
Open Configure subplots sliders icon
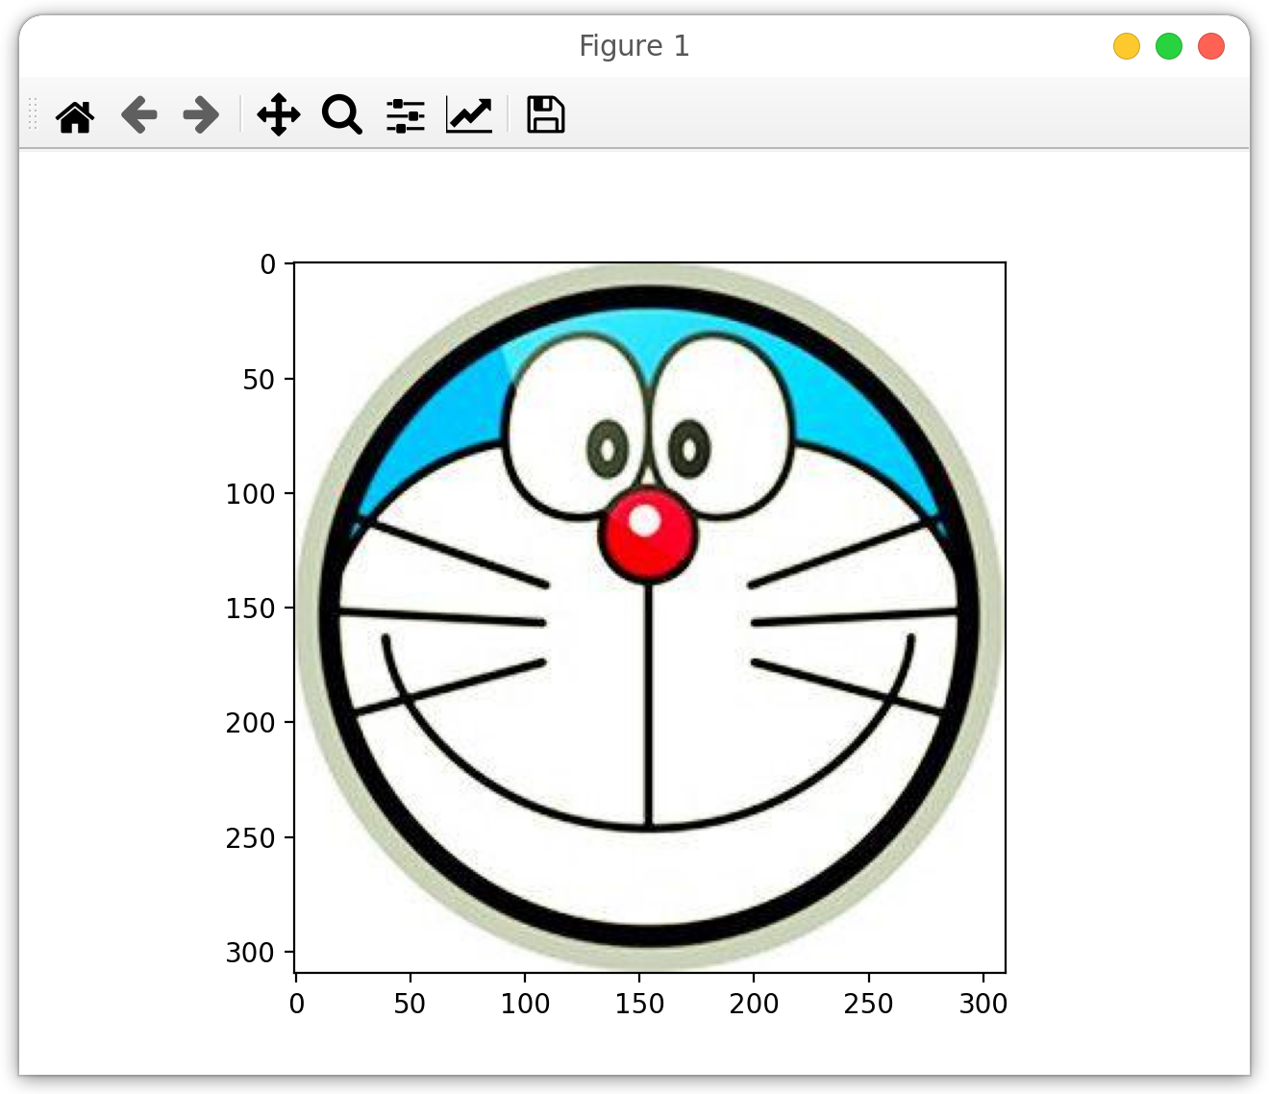(x=406, y=115)
